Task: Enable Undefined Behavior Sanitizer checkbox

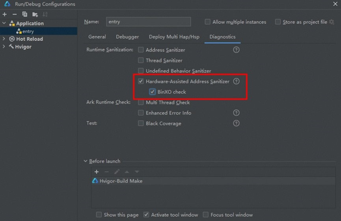Action: pyautogui.click(x=141, y=71)
